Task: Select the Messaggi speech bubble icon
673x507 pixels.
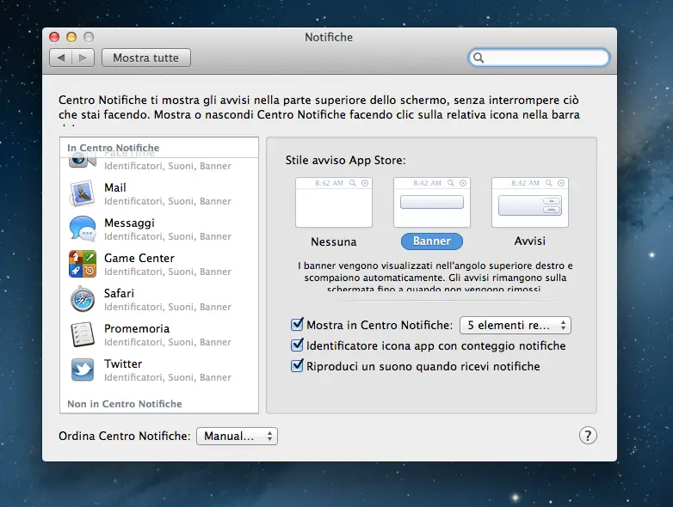Action: (x=83, y=229)
